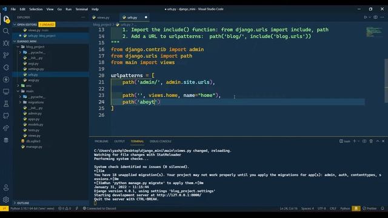Click the notifications bell in status bar
Image resolution: width=388 pixels, height=218 pixels.
tap(383, 208)
